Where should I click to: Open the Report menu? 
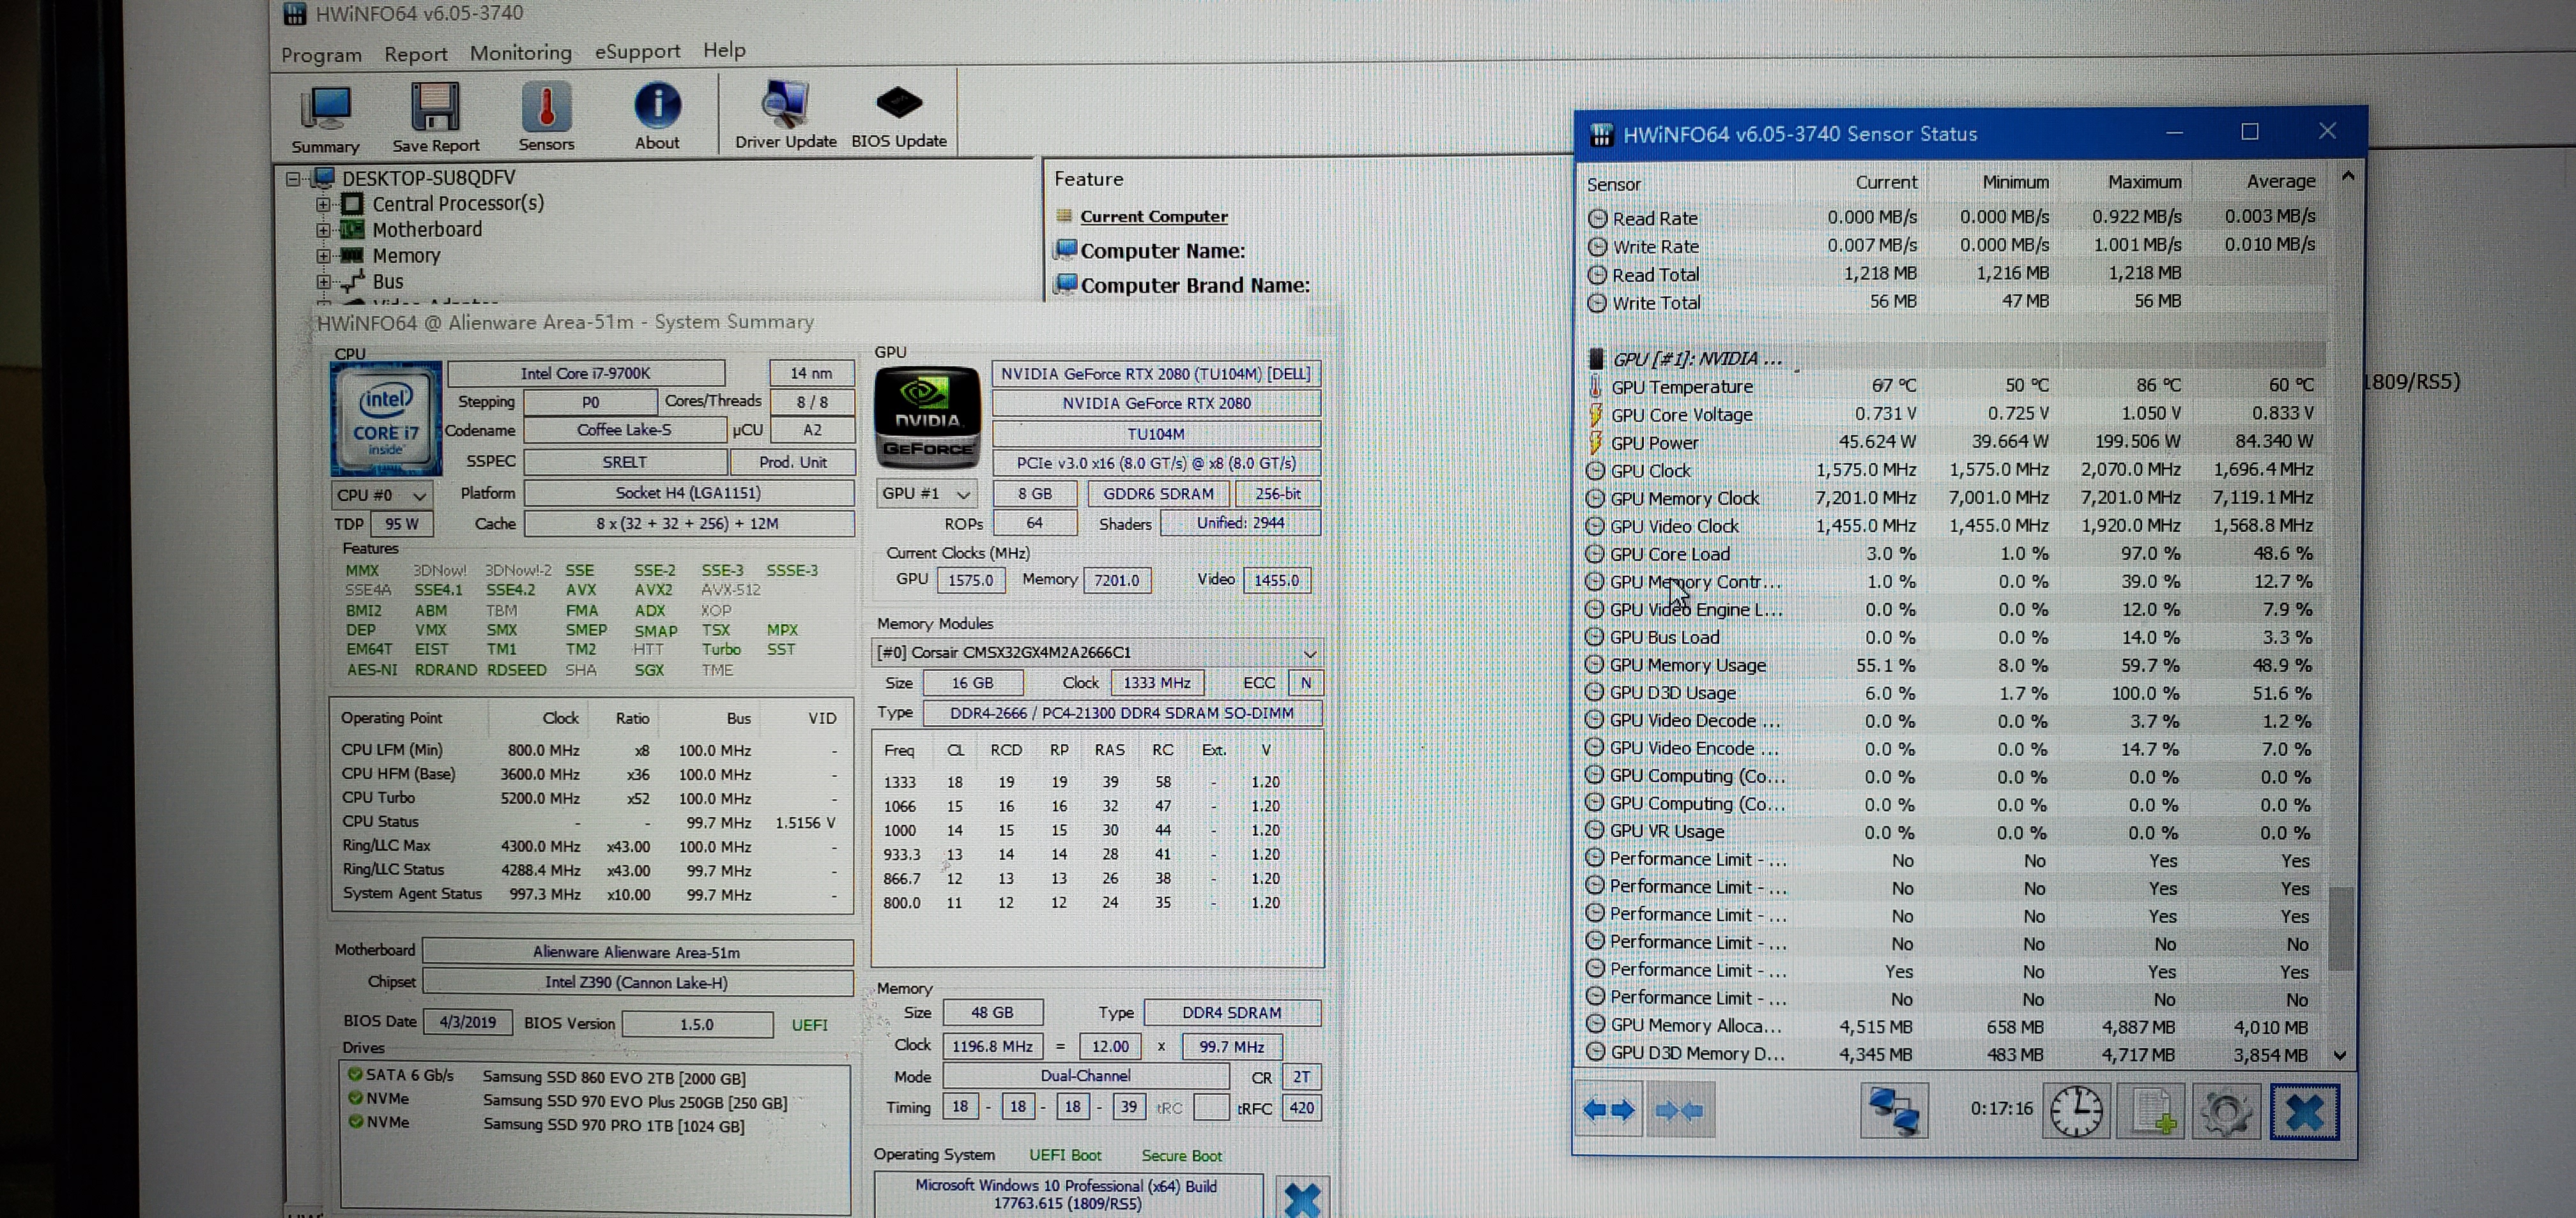[x=415, y=54]
